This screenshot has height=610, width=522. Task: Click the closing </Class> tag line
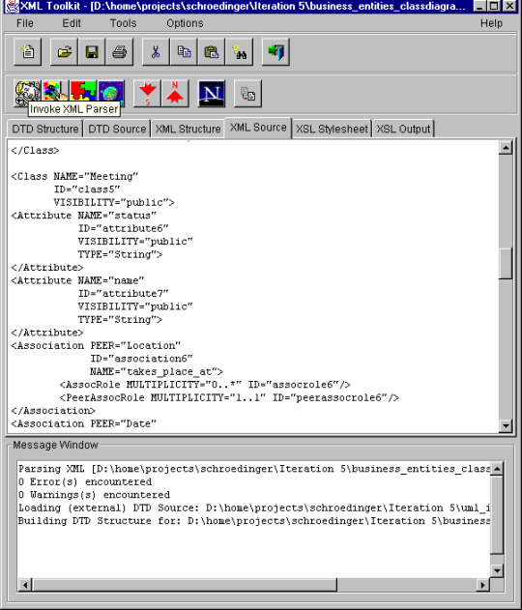(x=35, y=150)
